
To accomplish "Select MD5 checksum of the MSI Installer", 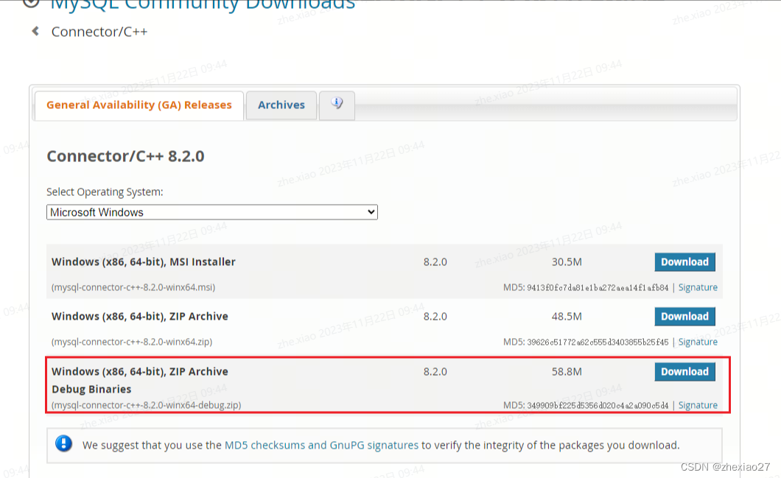I will point(598,288).
